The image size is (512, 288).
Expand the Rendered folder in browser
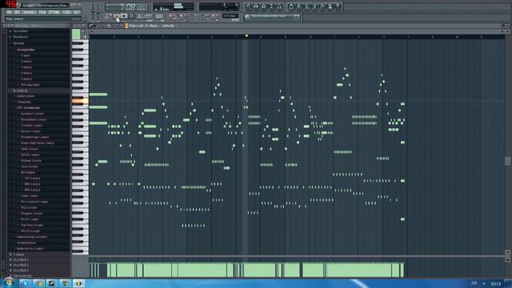click(20, 37)
